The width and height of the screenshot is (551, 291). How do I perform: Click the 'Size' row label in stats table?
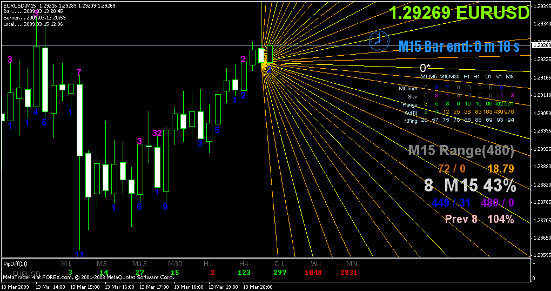coord(413,96)
